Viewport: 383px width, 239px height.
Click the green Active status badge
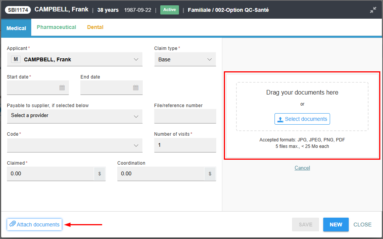(169, 10)
